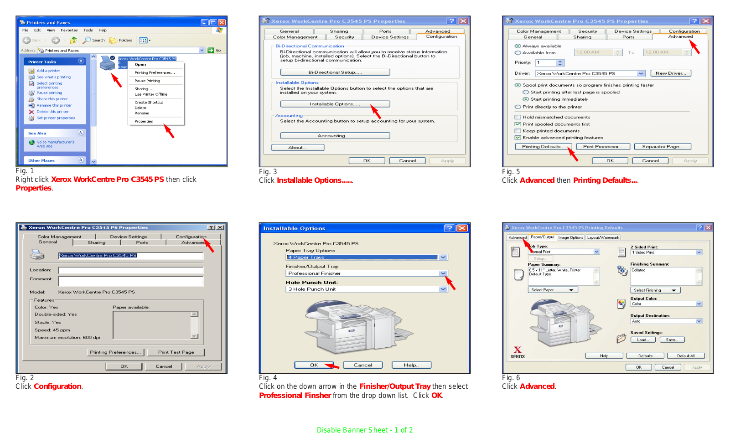Choose Start printing after last page is spooled

click(x=525, y=92)
